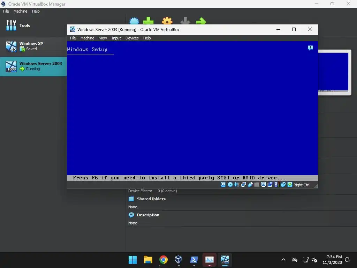Open File Explorer from taskbar
357x268 pixels.
click(x=148, y=260)
